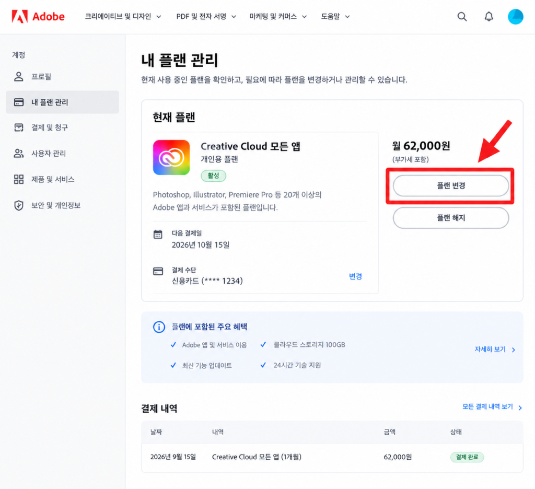
Task: Click the 내 플랜 관리 page heading
Action: (180, 60)
